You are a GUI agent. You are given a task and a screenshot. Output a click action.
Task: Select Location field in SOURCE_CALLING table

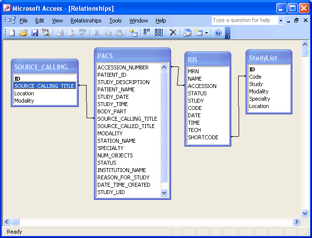point(24,93)
